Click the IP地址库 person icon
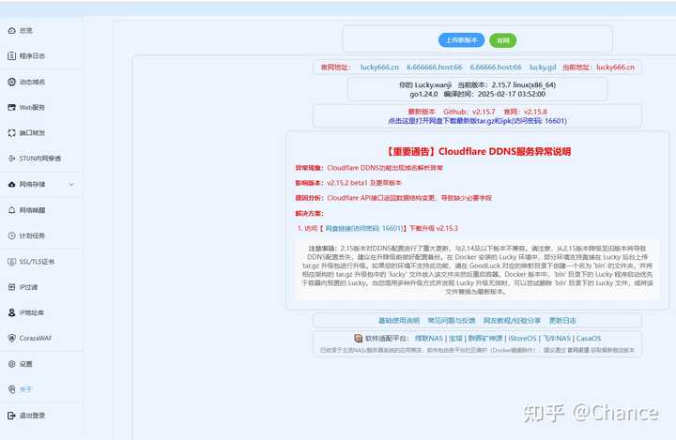676x440 pixels. 11,312
